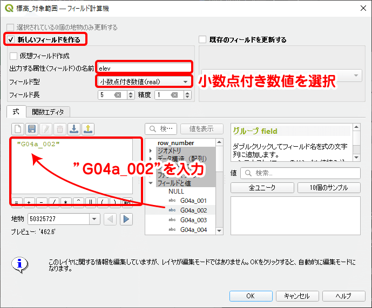
Task: Insert open parenthesis into expression
Action: tap(102, 203)
